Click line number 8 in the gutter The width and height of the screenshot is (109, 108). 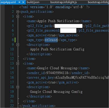(x=13, y=40)
